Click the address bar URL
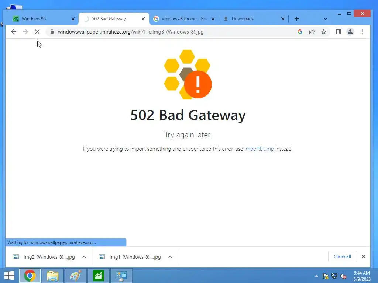 tap(131, 32)
